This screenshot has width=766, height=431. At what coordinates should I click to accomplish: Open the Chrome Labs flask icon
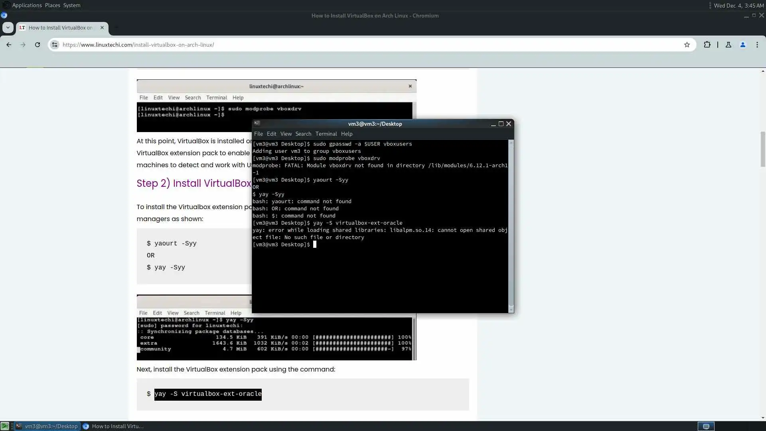(728, 45)
